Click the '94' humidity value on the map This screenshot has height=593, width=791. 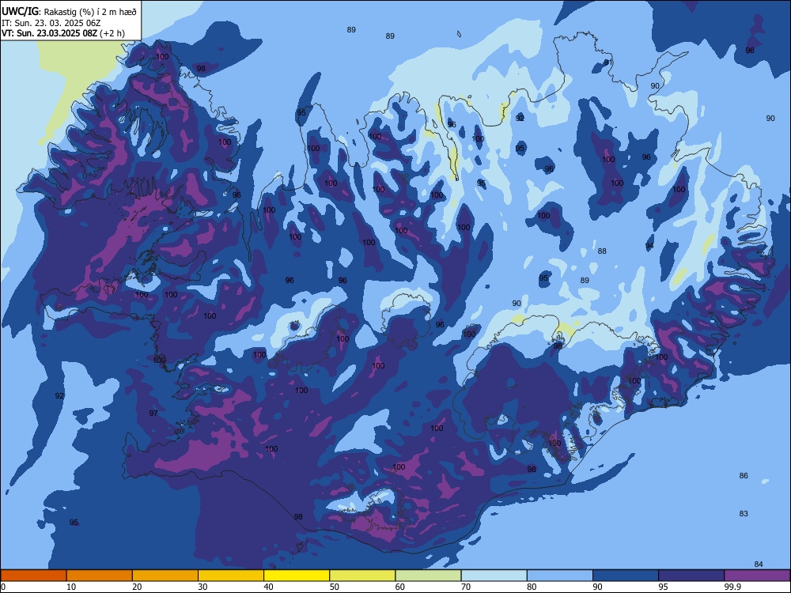[x=649, y=246]
